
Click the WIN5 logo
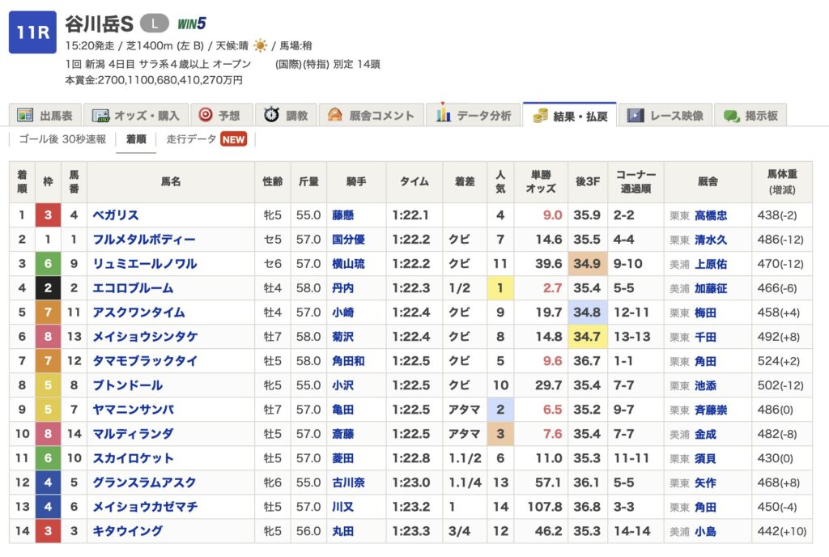tap(191, 23)
